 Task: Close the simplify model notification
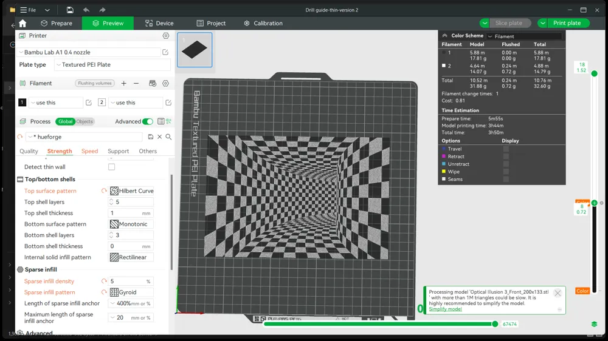coord(558,293)
